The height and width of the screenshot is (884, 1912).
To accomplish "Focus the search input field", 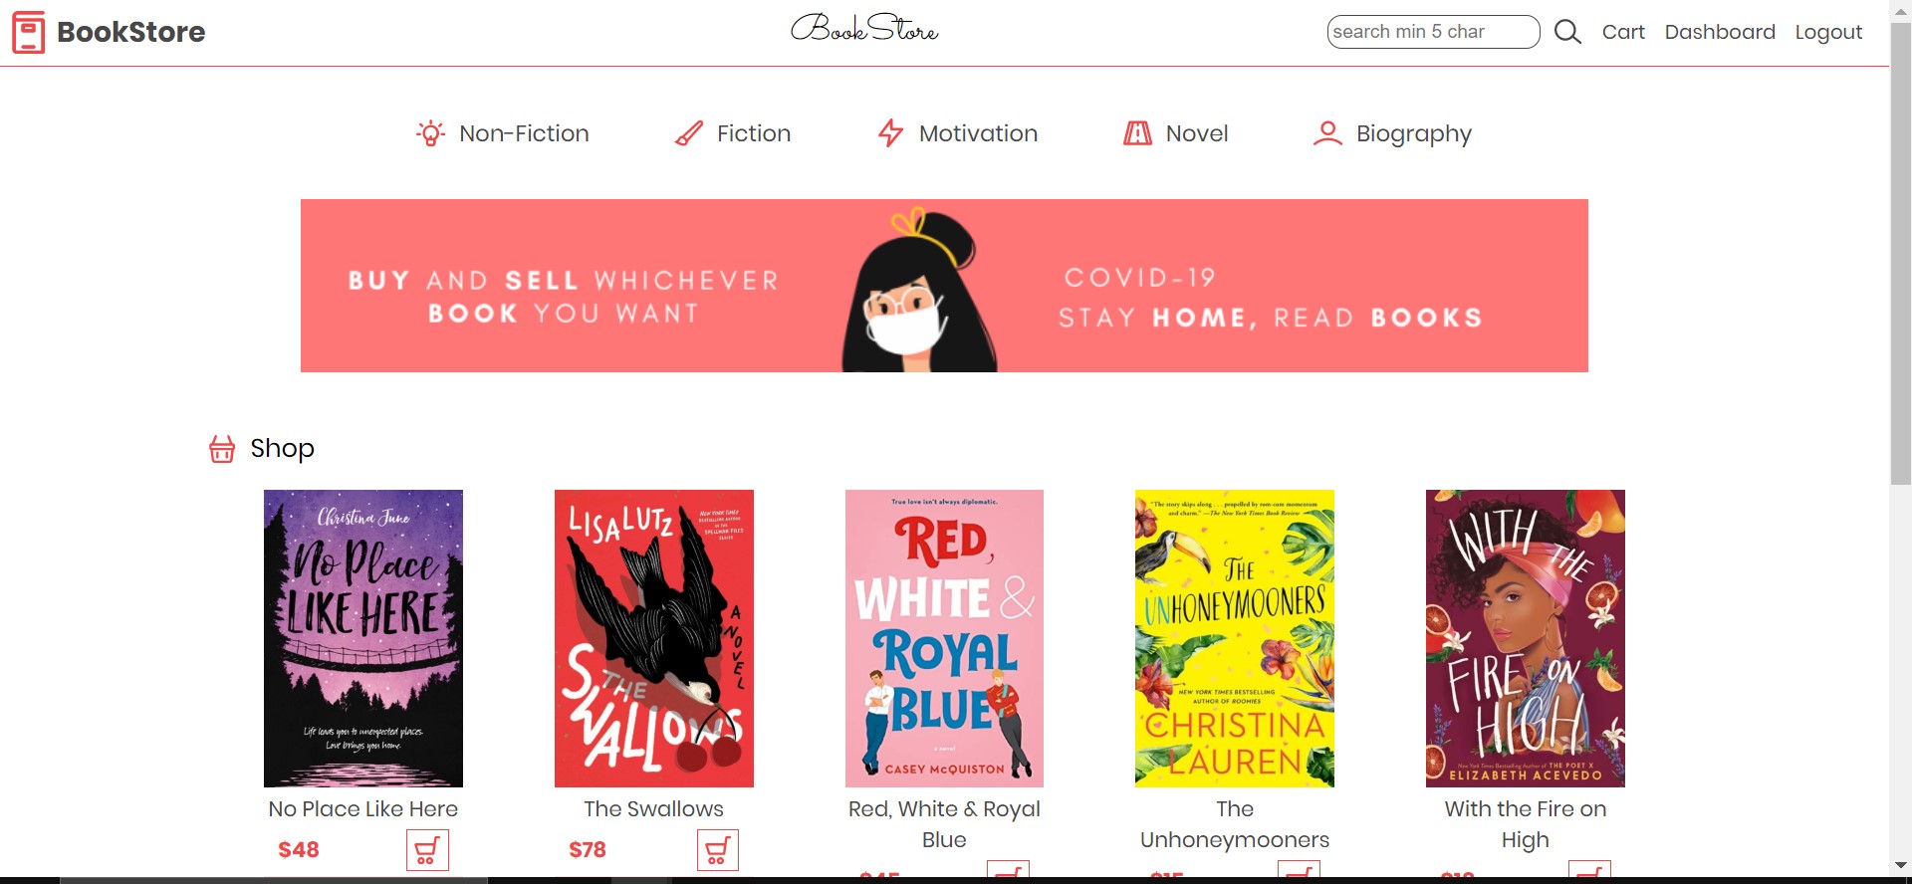I will pyautogui.click(x=1433, y=32).
